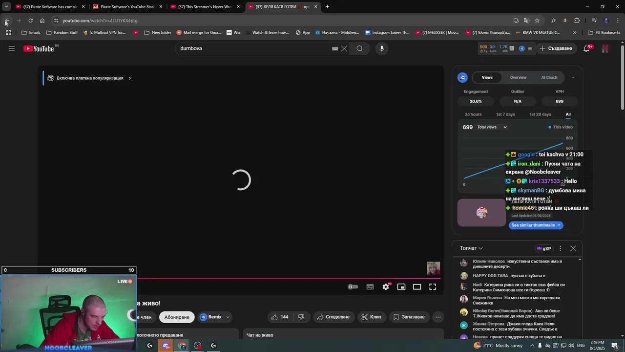This screenshot has width=625, height=352.
Task: Open video player settings gear
Action: [386, 287]
